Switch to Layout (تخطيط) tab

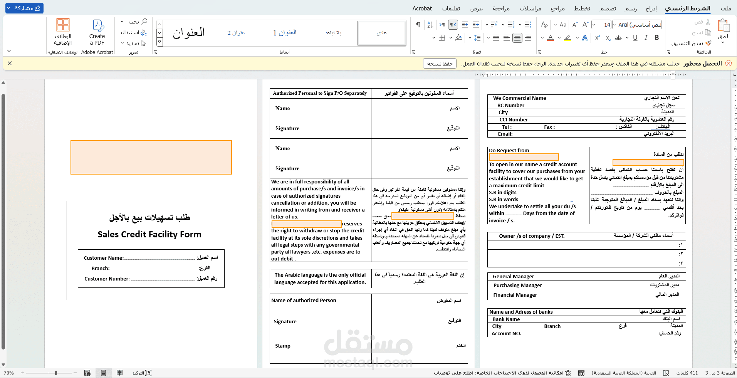coord(582,8)
